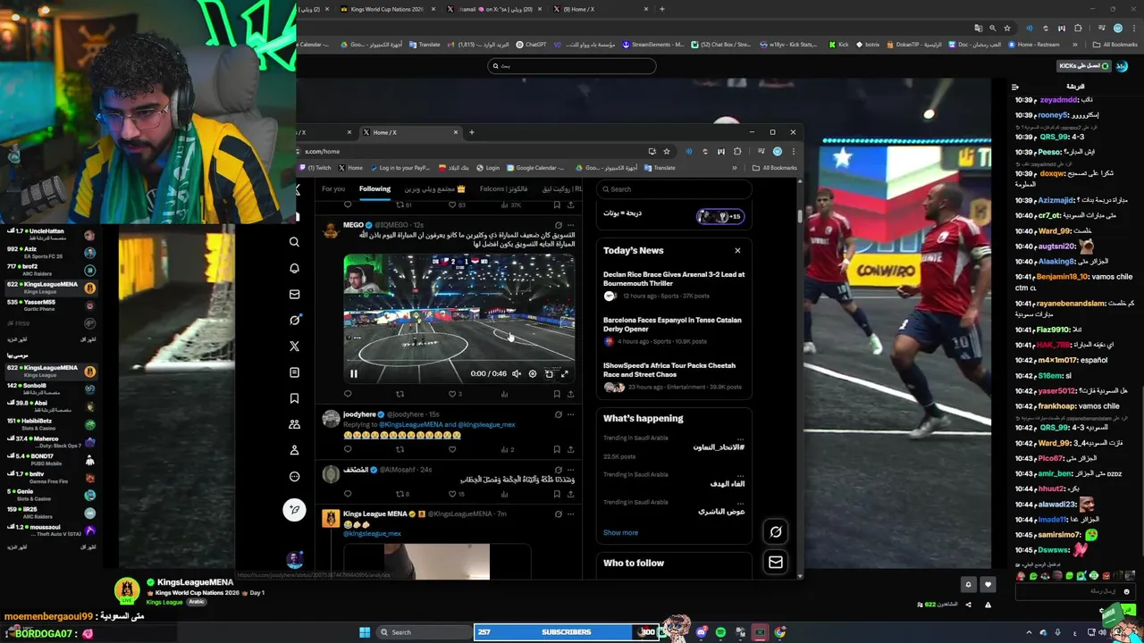This screenshot has height=643, width=1144.
Task: Click Show more under What's happening
Action: point(620,532)
